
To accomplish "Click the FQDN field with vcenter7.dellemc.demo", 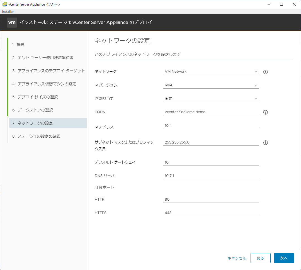I will click(211, 112).
